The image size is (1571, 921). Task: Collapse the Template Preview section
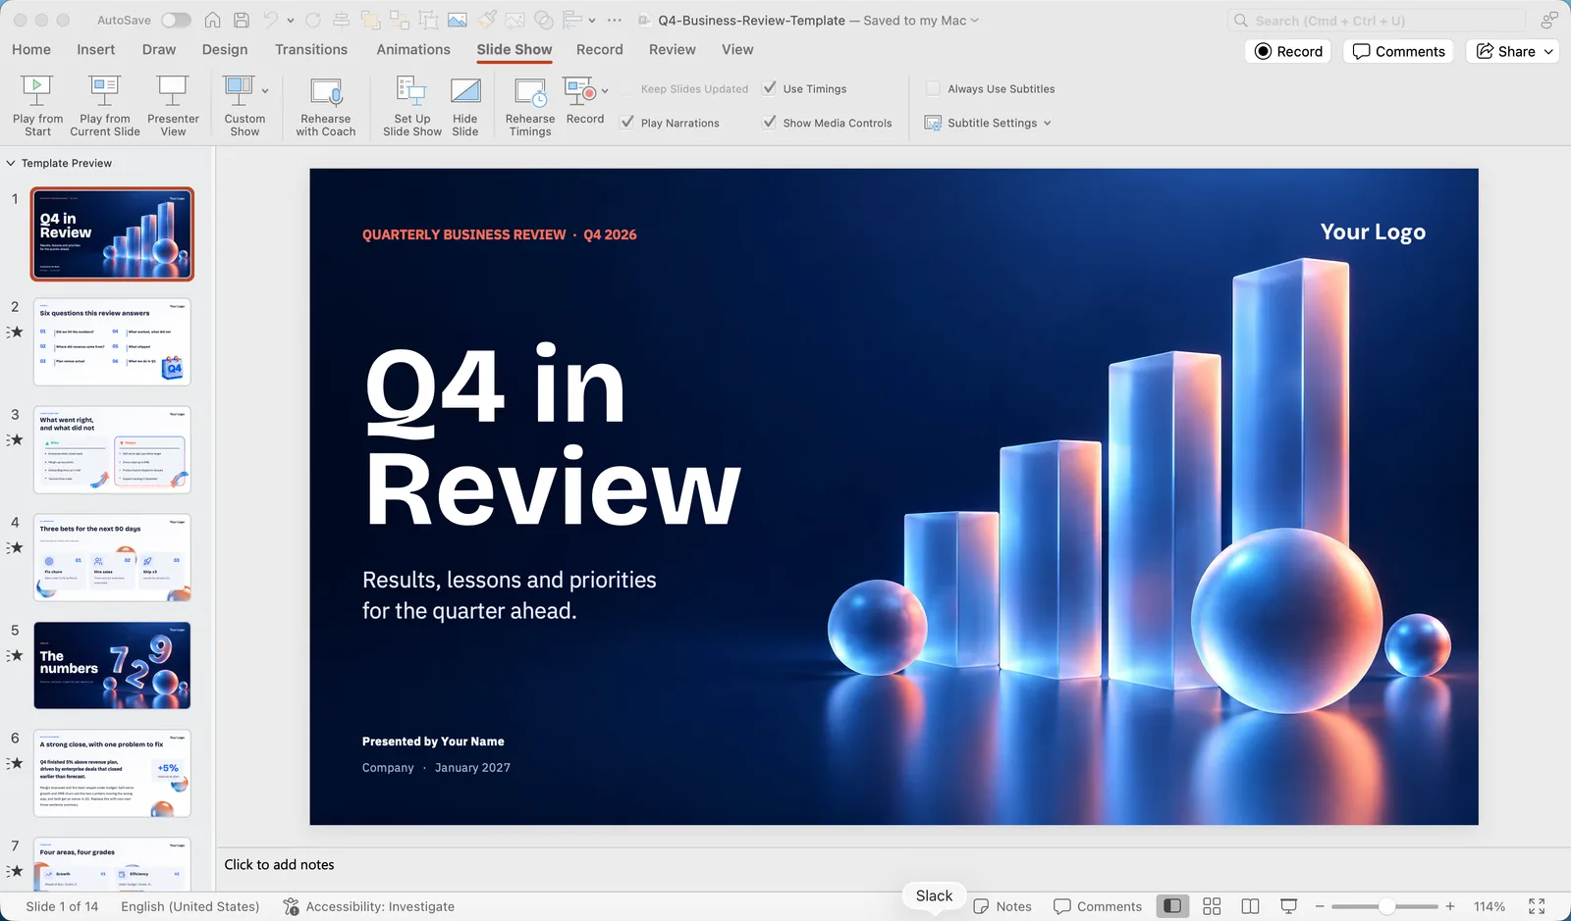11,163
